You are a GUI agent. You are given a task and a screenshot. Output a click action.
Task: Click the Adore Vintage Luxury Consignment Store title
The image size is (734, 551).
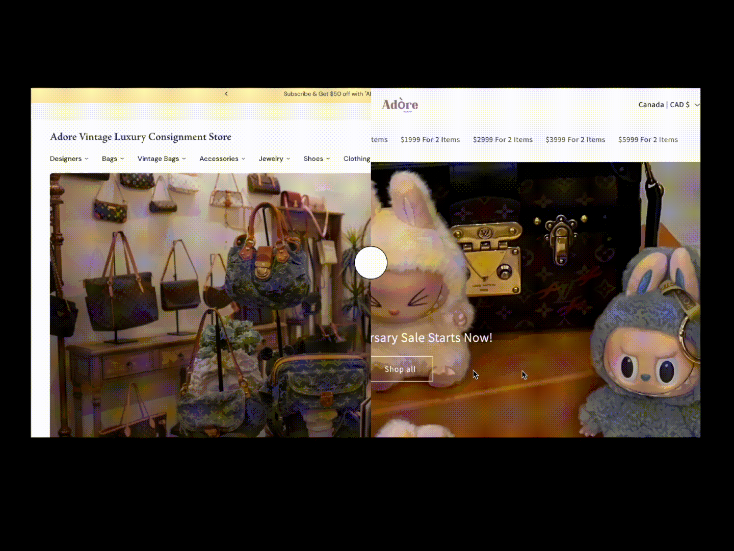(x=141, y=137)
